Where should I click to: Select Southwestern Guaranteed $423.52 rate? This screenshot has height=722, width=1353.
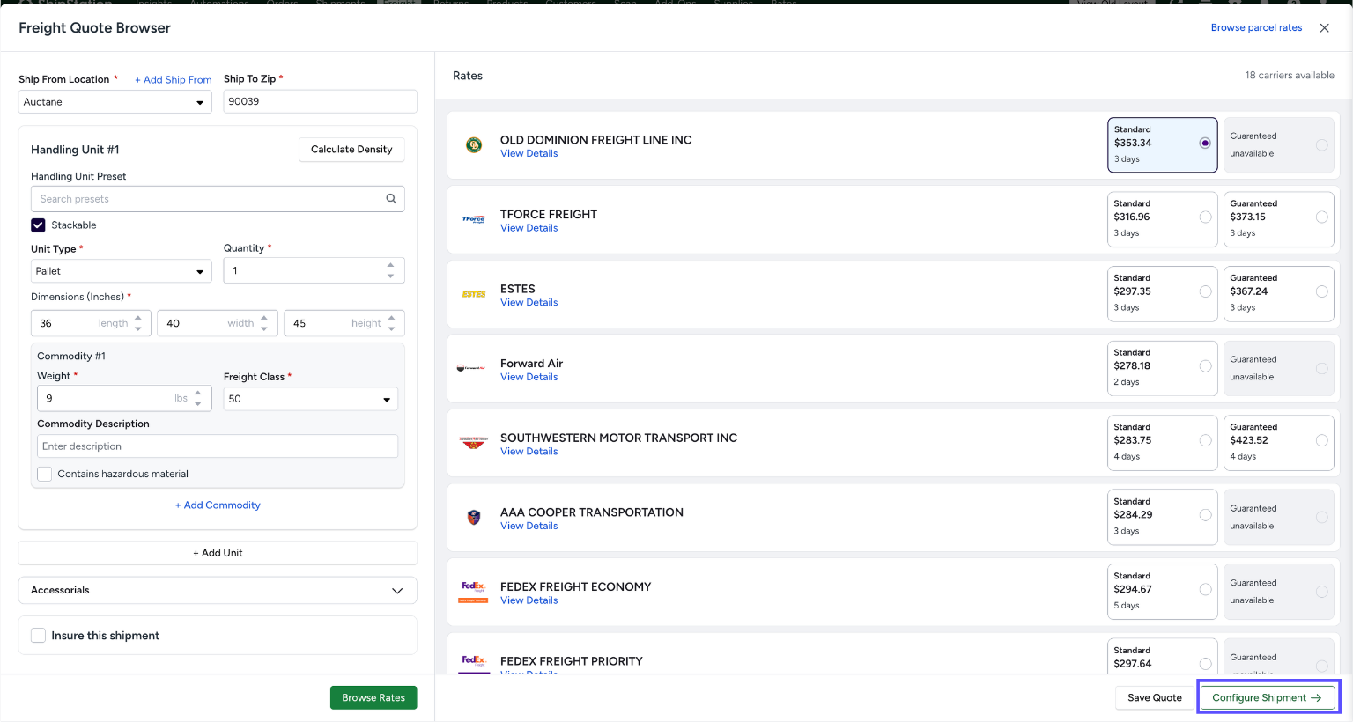click(x=1279, y=443)
